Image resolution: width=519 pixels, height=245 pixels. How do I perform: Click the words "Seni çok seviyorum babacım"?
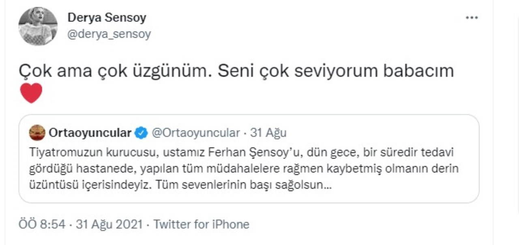coord(336,71)
